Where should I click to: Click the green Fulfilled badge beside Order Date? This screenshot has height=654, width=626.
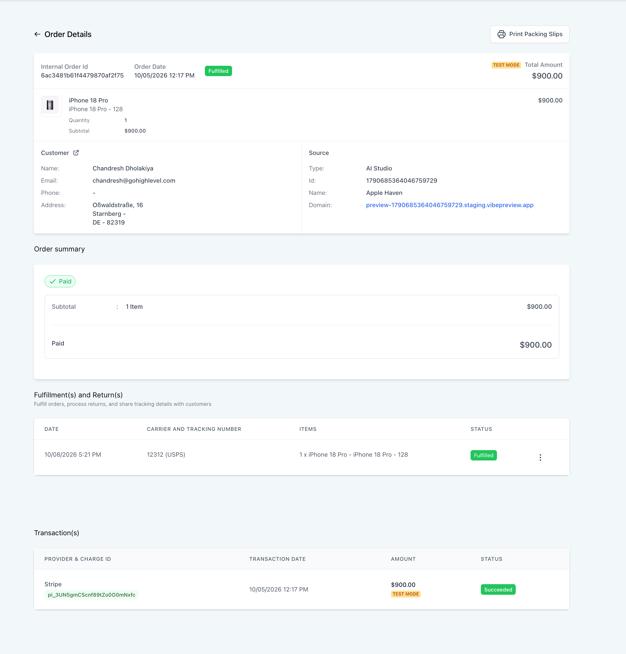218,71
